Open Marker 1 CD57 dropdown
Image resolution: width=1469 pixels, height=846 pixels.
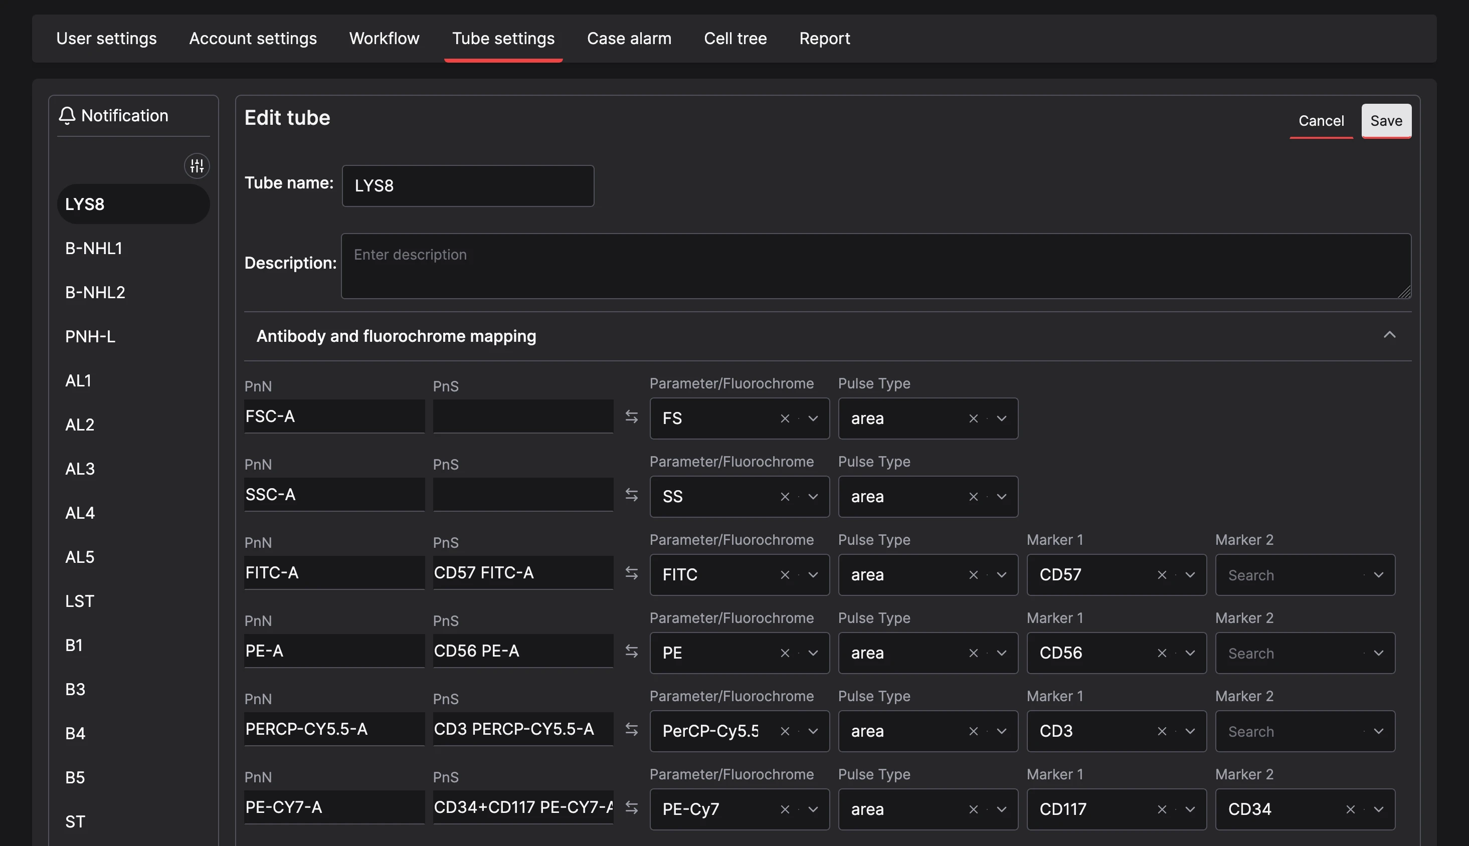coord(1190,575)
